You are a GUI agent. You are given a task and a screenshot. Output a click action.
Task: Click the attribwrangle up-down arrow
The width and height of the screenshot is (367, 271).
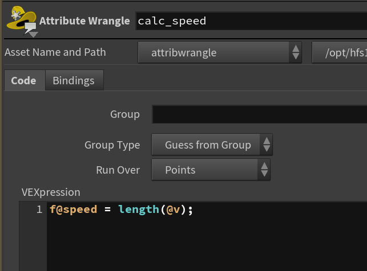296,52
